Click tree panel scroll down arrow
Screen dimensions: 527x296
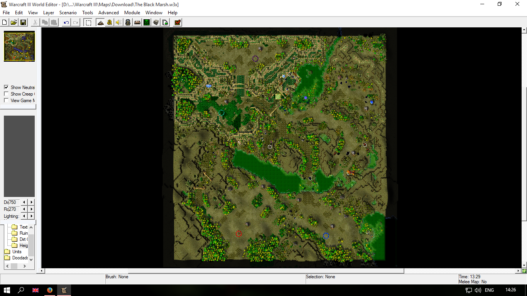point(31,260)
